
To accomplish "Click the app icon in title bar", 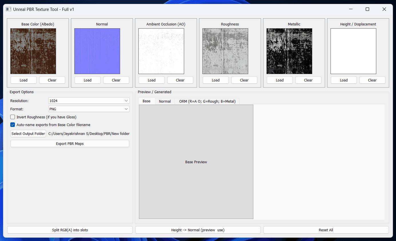I will [x=9, y=9].
